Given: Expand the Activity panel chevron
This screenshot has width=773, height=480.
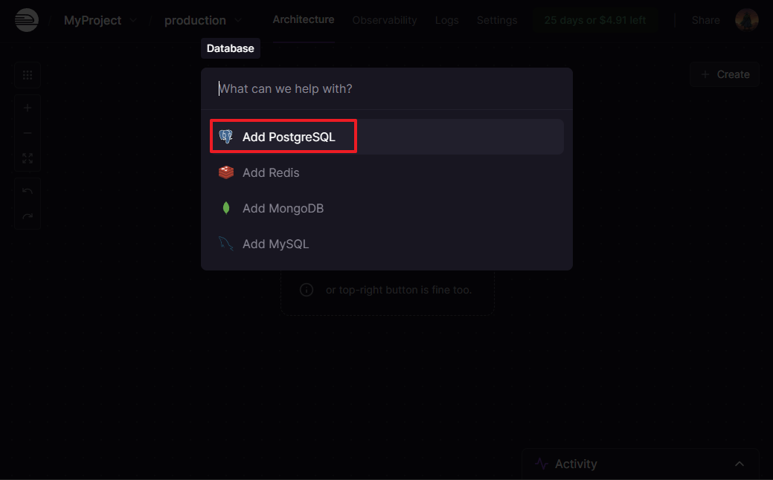Looking at the screenshot, I should pyautogui.click(x=740, y=464).
